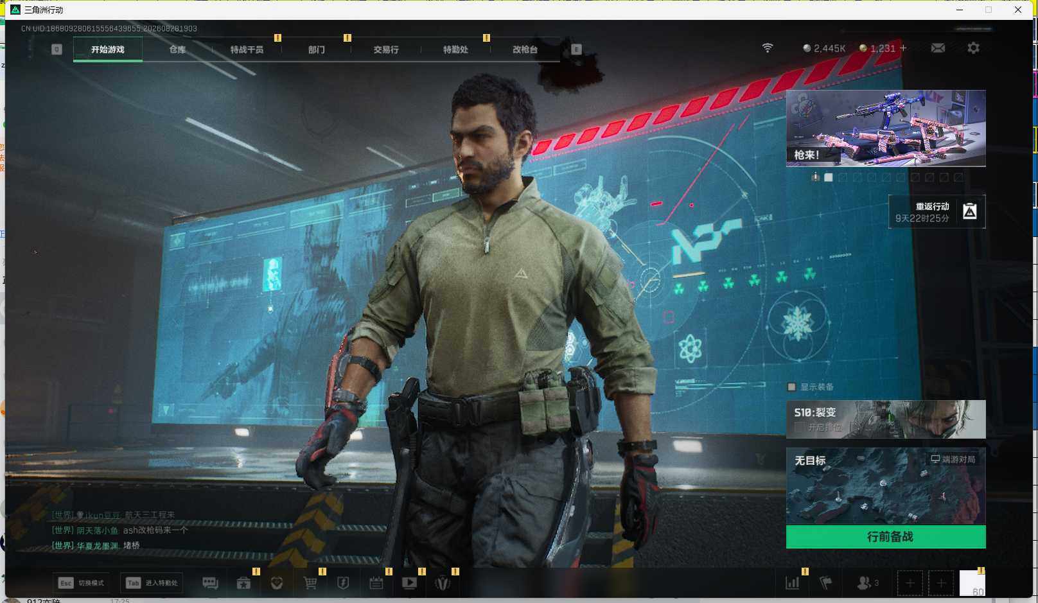
Task: Go to the 部门 tab
Action: 316,49
